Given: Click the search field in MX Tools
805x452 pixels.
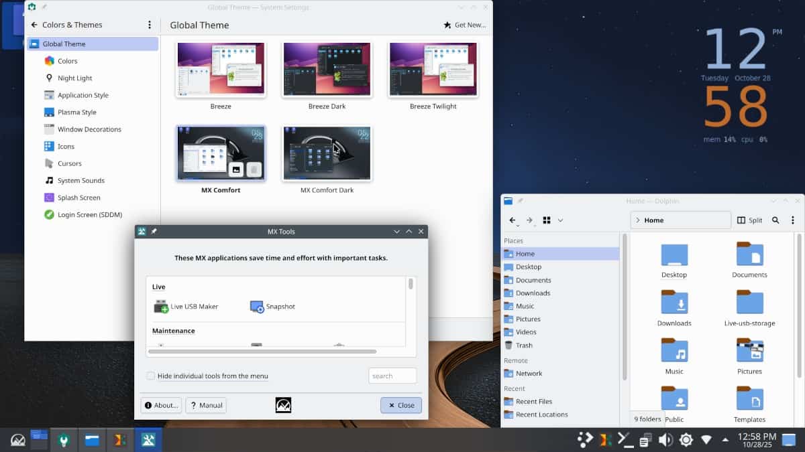Looking at the screenshot, I should click(392, 376).
